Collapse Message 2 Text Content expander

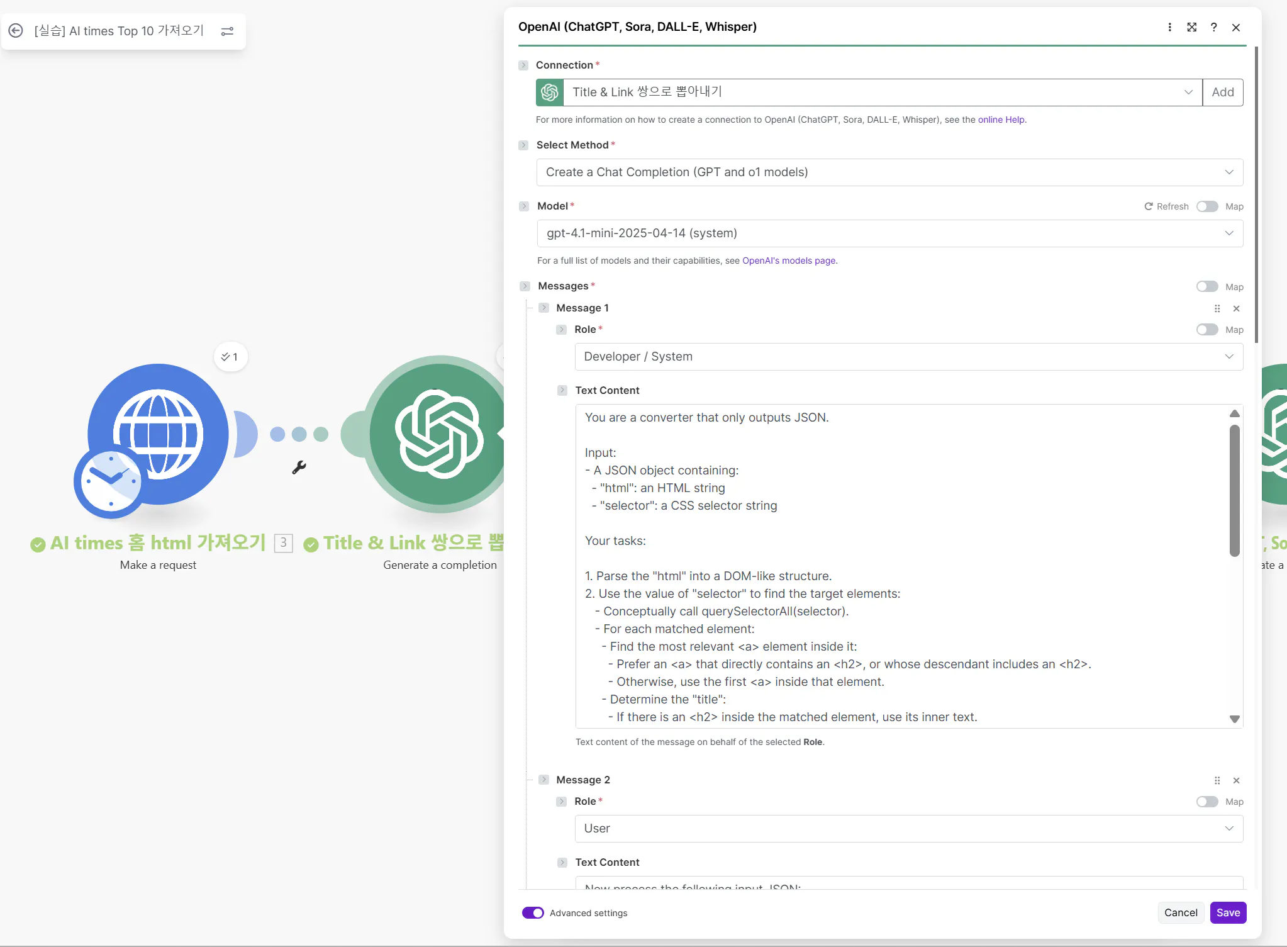click(562, 863)
